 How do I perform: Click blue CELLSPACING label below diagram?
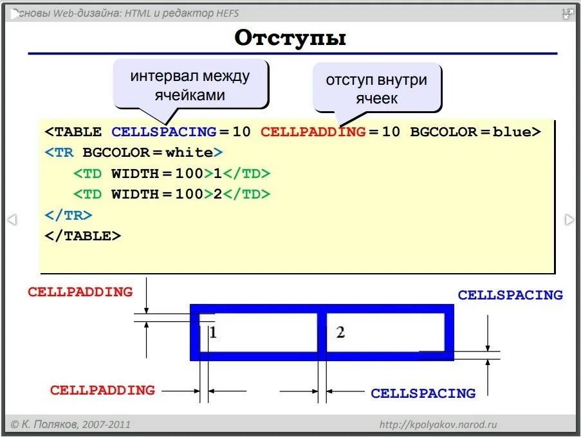pos(423,393)
